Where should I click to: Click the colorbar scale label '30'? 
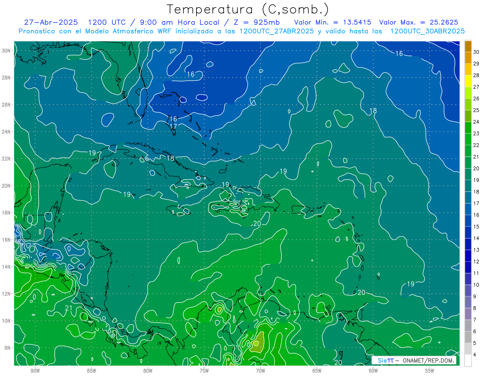[x=476, y=52]
